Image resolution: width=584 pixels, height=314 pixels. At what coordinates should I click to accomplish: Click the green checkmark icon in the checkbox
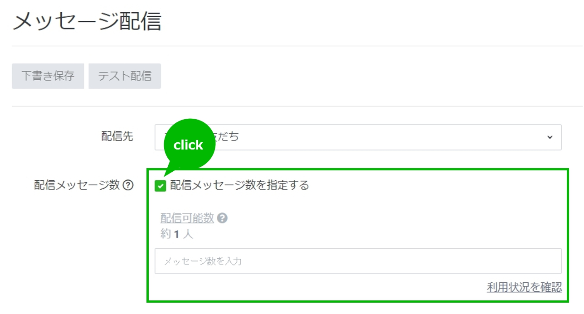tap(161, 186)
